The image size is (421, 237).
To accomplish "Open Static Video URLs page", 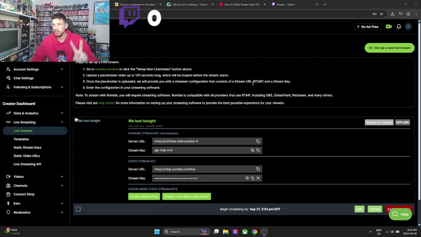I will pos(27,156).
